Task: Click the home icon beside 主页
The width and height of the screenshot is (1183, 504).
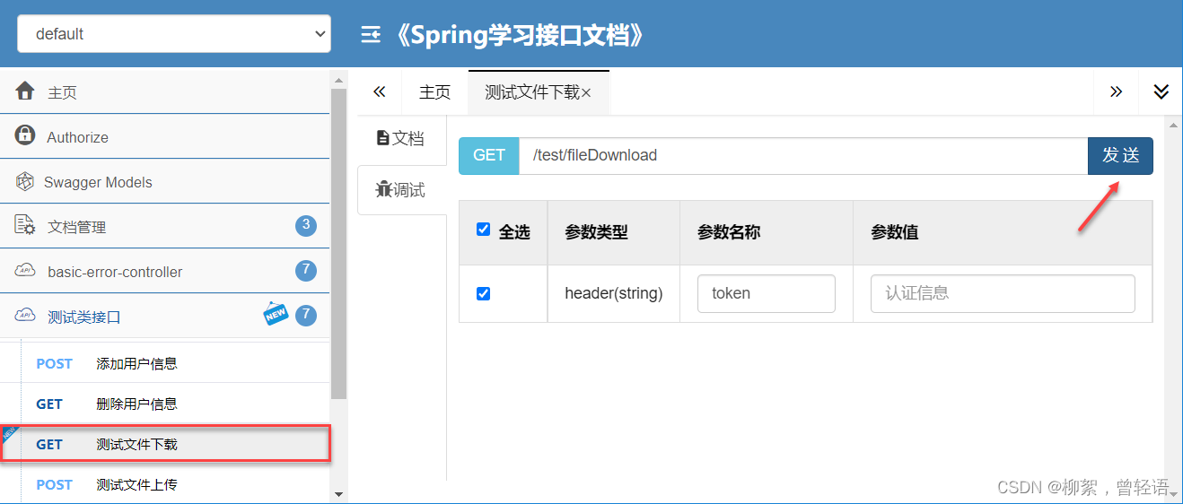Action: coord(25,91)
